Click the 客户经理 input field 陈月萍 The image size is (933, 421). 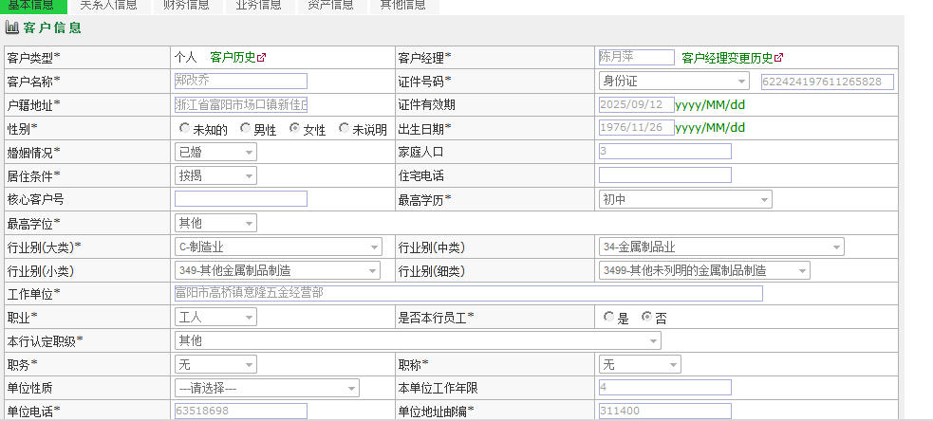[637, 57]
